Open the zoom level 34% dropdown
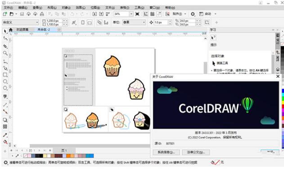Screen dimensions: 284x169 [x=131, y=14]
